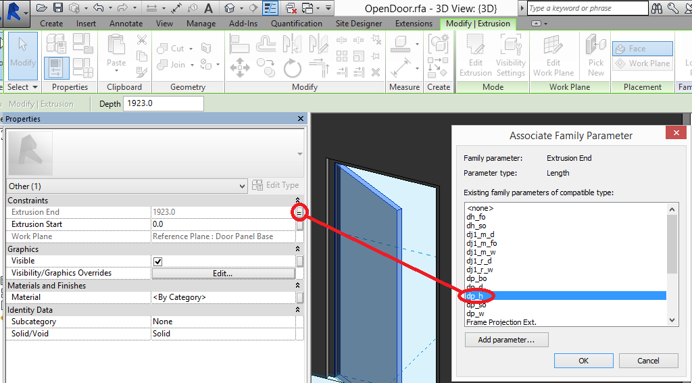The width and height of the screenshot is (692, 383).
Task: Select the Mirror Pick Axis tool
Action: click(x=292, y=43)
